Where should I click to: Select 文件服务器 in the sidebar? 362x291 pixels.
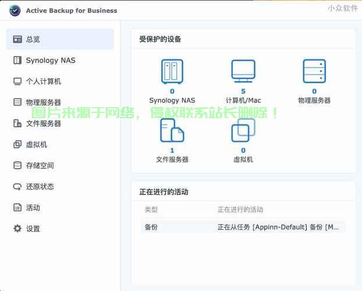(x=60, y=123)
